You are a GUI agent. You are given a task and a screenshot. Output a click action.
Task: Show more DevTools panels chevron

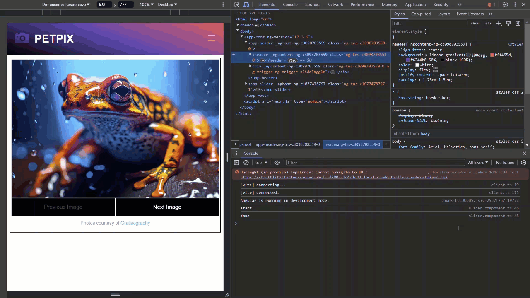coord(459,5)
